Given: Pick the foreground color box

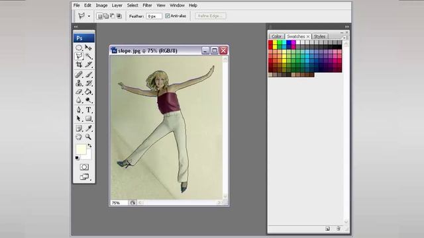Looking at the screenshot, I should [x=81, y=149].
